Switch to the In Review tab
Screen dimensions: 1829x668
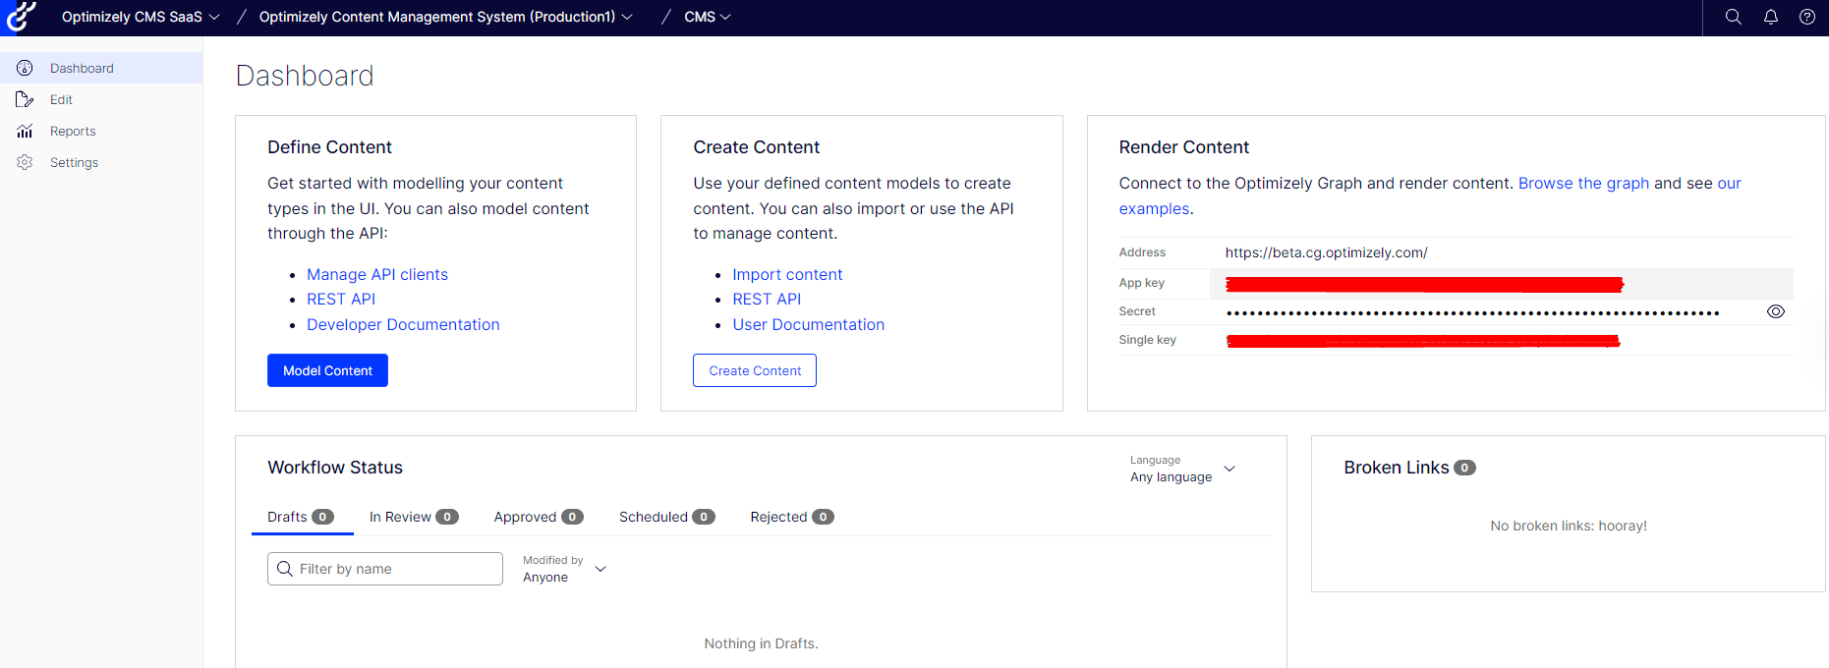(413, 517)
